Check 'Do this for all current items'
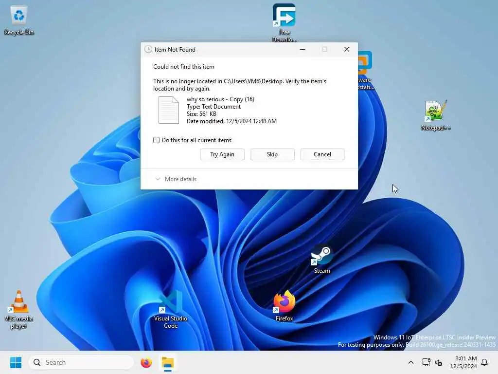Image resolution: width=498 pixels, height=374 pixels. pyautogui.click(x=156, y=140)
